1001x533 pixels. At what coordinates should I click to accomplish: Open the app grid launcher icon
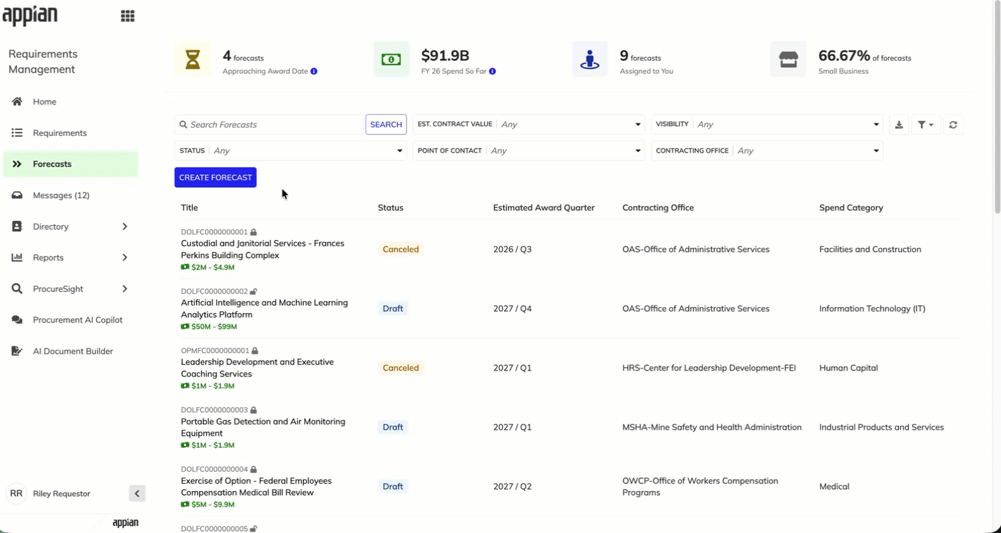point(127,16)
